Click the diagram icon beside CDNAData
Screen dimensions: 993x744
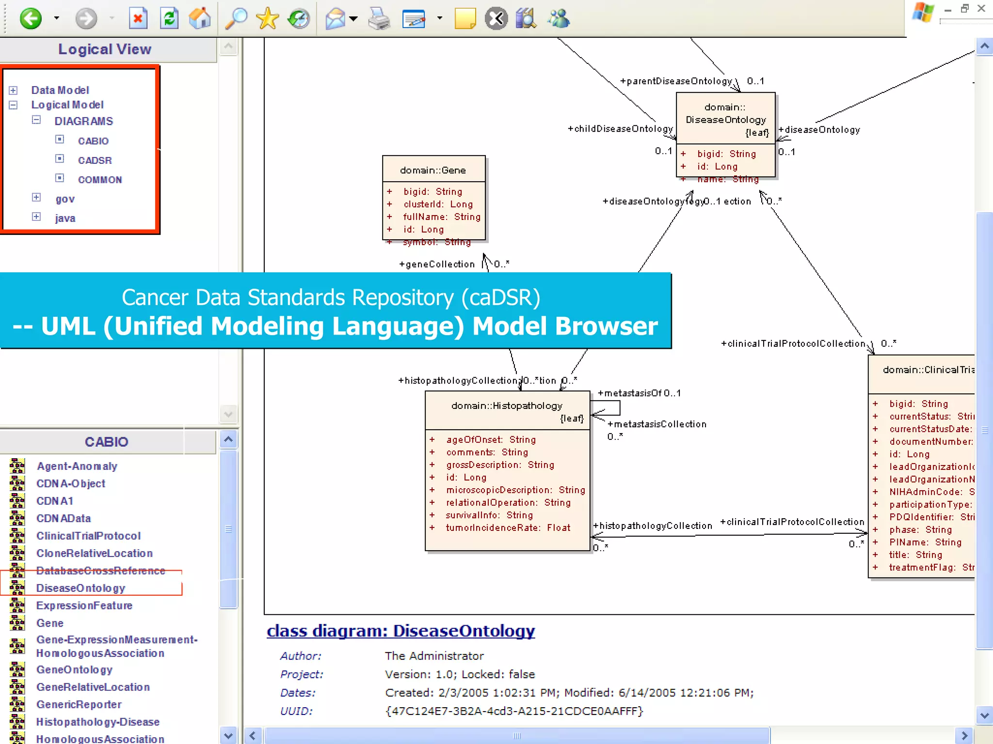pos(17,518)
